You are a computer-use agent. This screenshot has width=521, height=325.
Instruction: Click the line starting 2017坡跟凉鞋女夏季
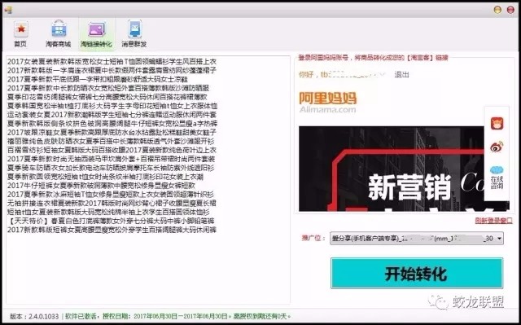click(112, 132)
